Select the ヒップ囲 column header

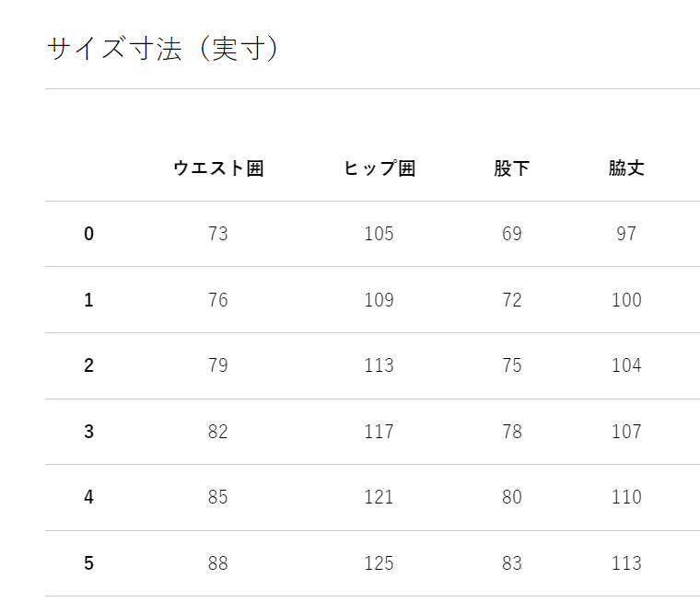[379, 168]
